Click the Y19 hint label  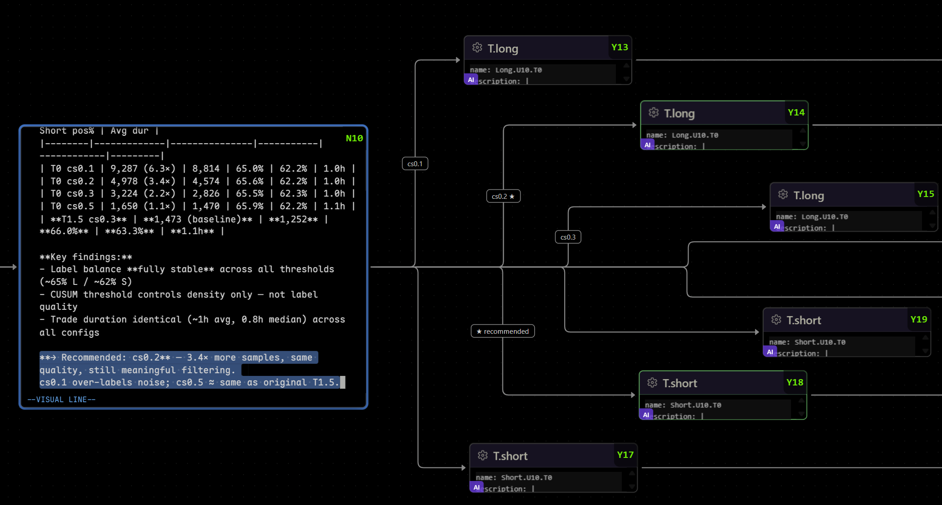919,319
